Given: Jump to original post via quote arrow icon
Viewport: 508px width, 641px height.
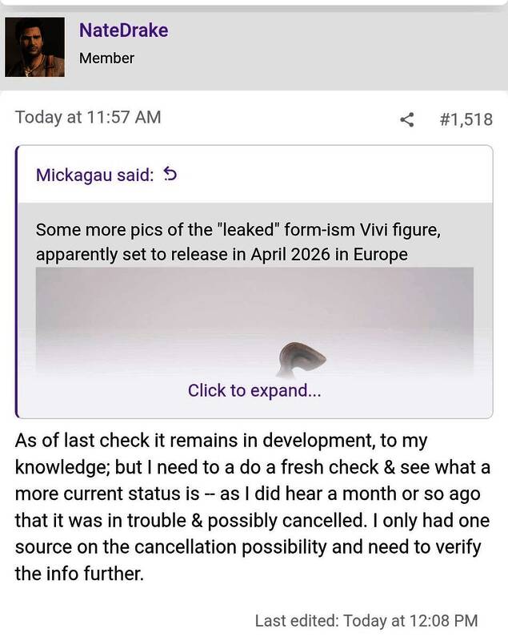Looking at the screenshot, I should coord(169,174).
